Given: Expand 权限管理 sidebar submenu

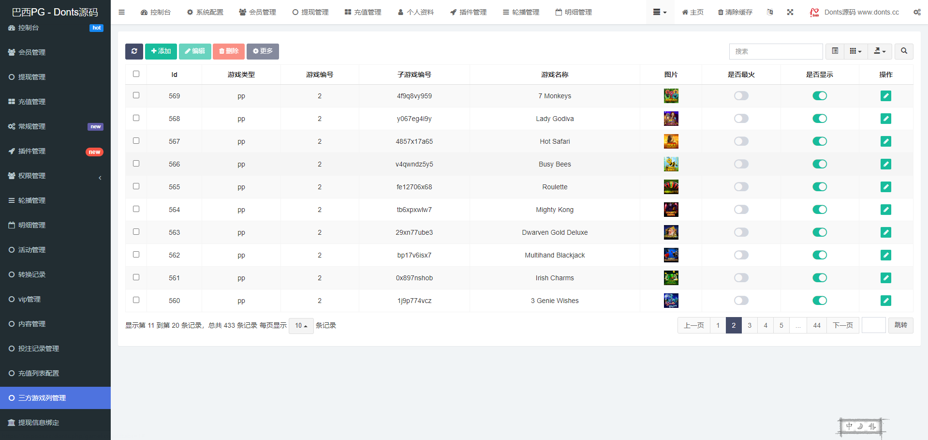Looking at the screenshot, I should (55, 176).
